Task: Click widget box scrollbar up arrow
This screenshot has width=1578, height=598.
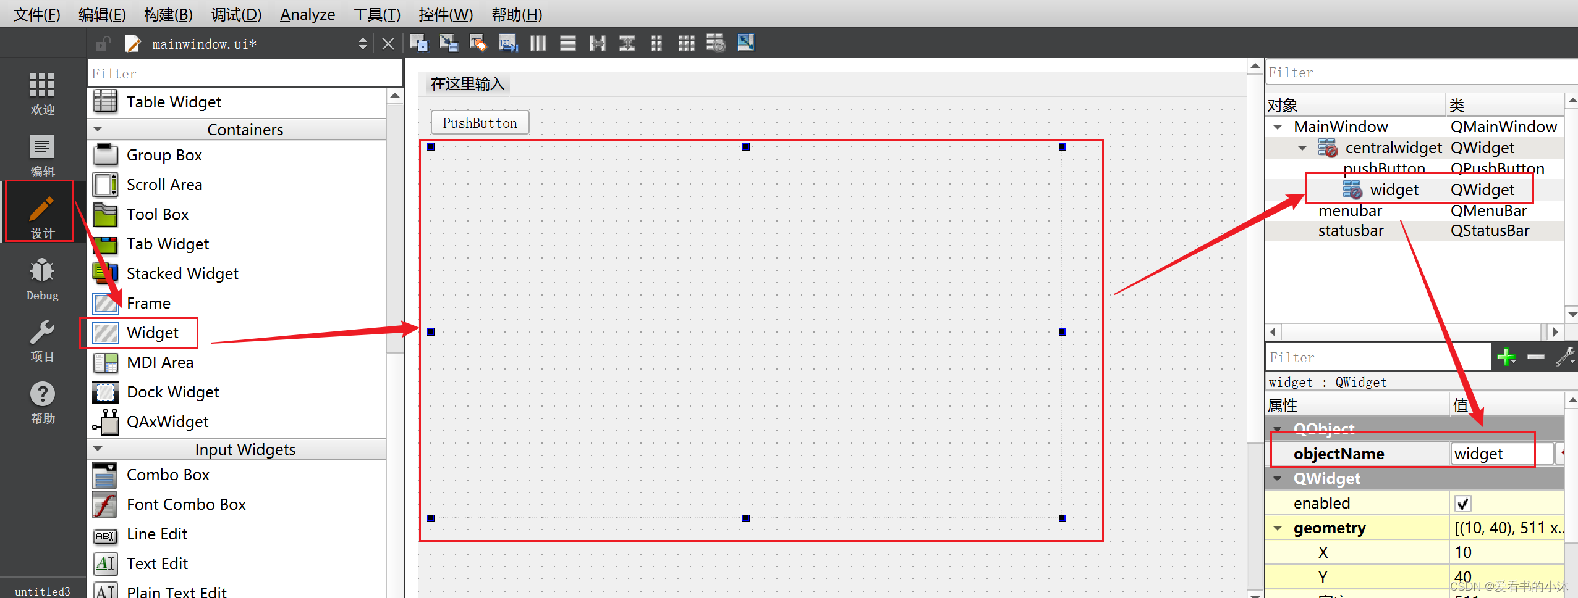Action: point(395,96)
